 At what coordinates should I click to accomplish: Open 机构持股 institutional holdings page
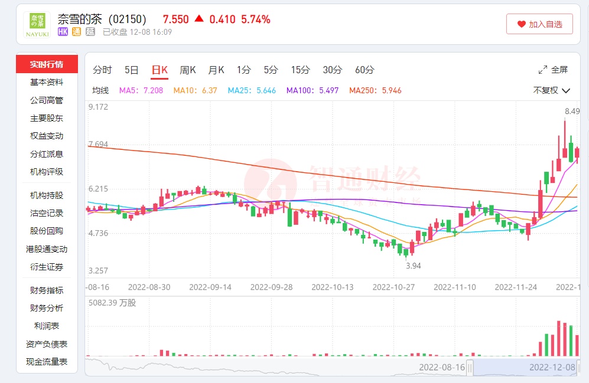(x=47, y=195)
